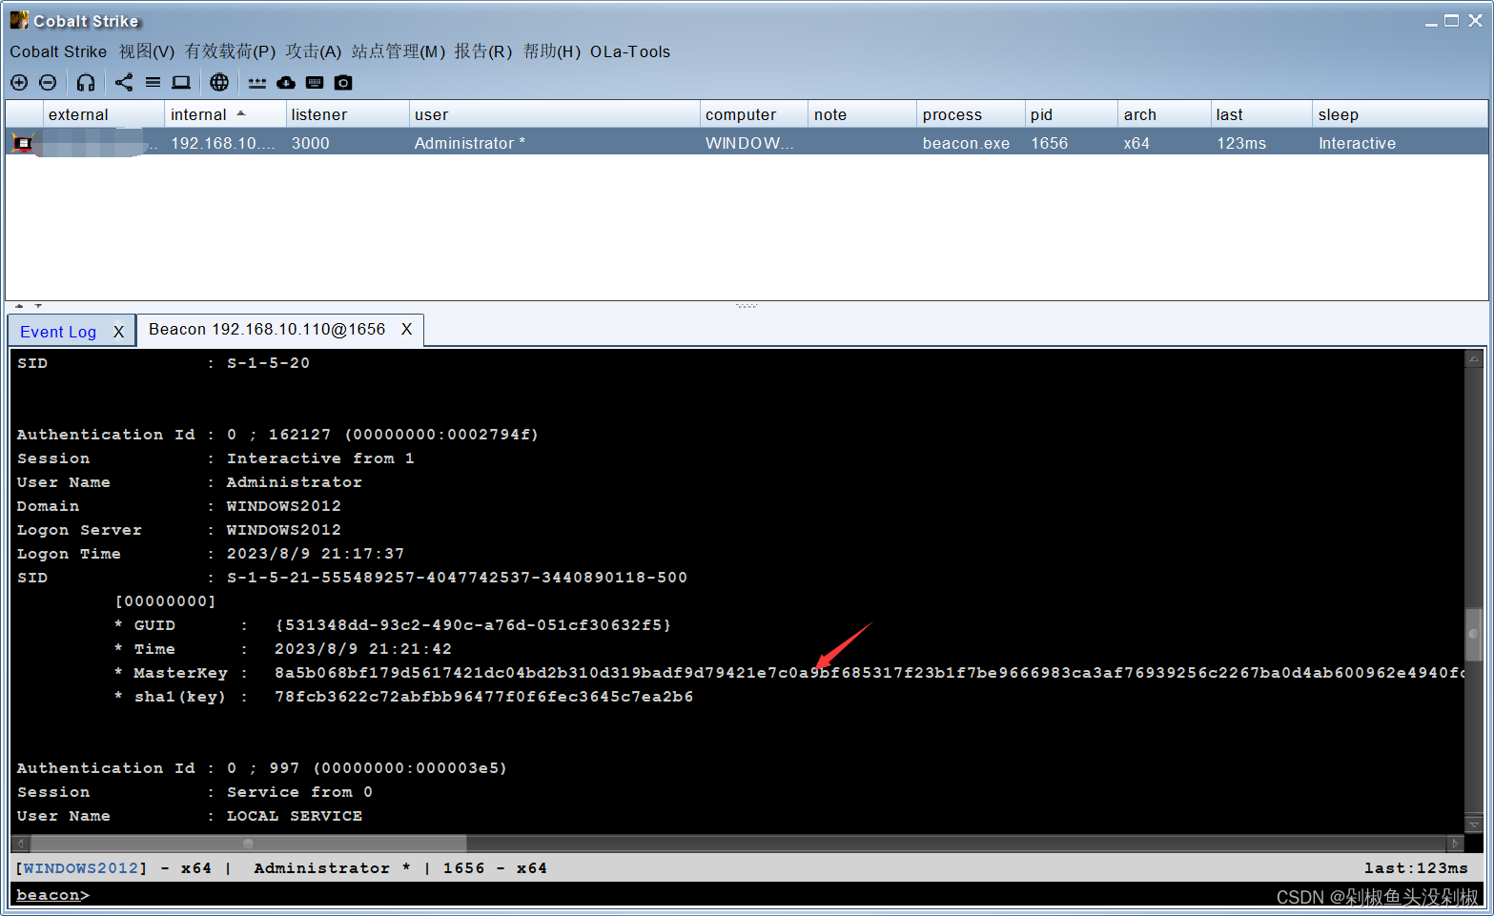View credentials via the asterisks icon
Screen dimensions: 1494x916
[x=257, y=83]
